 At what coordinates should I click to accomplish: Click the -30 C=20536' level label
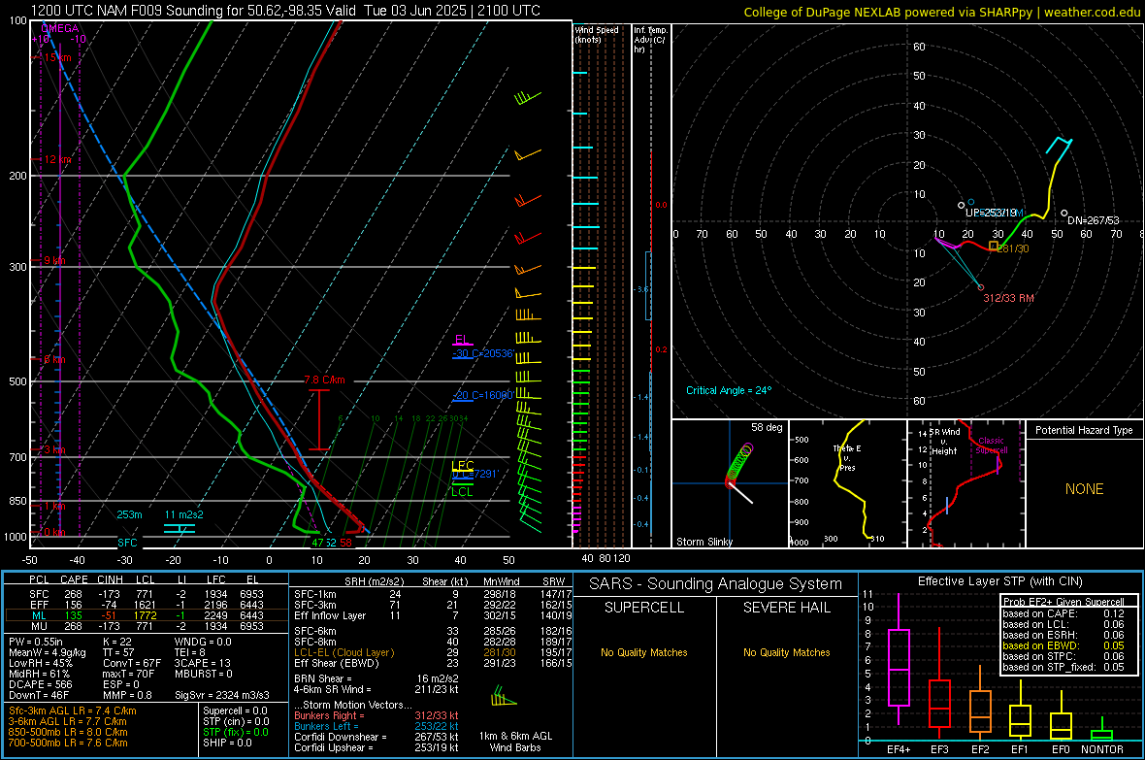[x=482, y=353]
